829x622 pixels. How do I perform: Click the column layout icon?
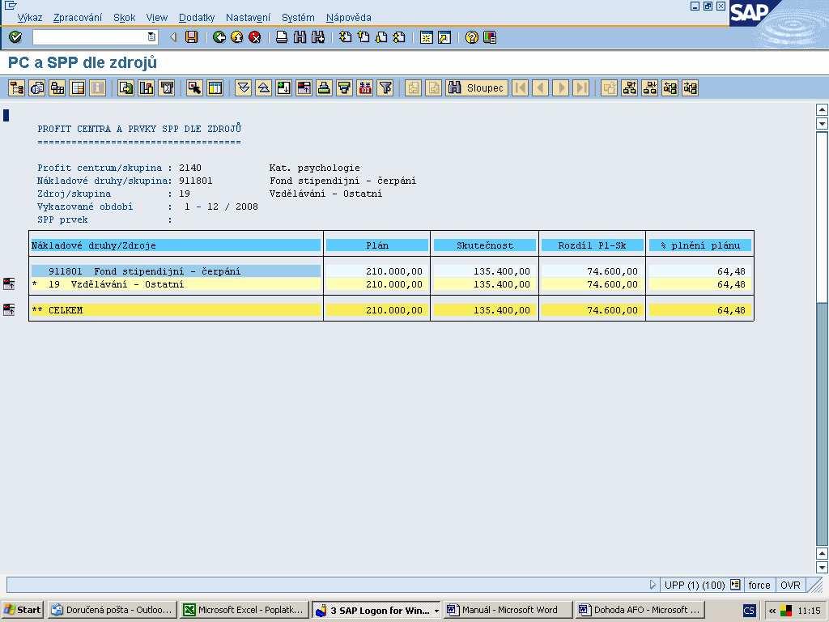click(215, 87)
